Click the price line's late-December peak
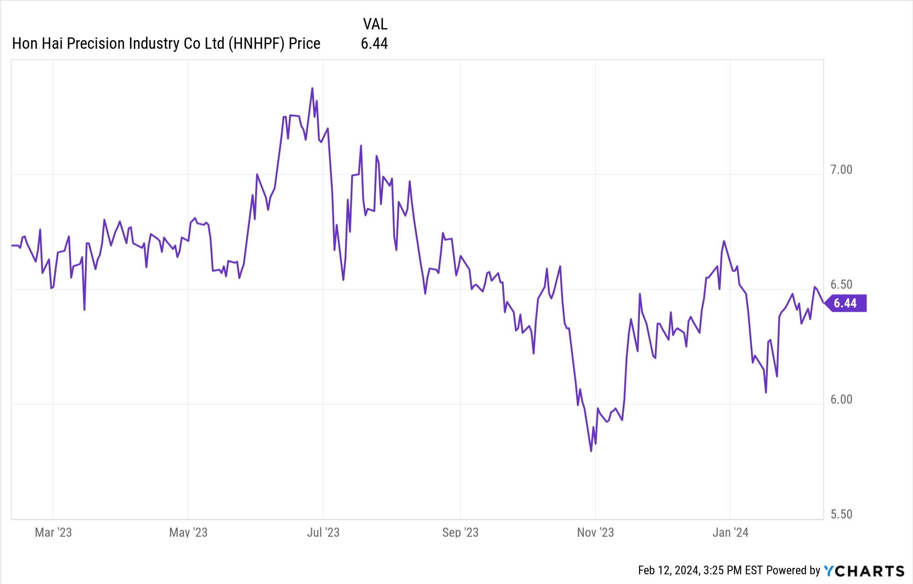Screen dimensions: 913x584 click(x=724, y=241)
